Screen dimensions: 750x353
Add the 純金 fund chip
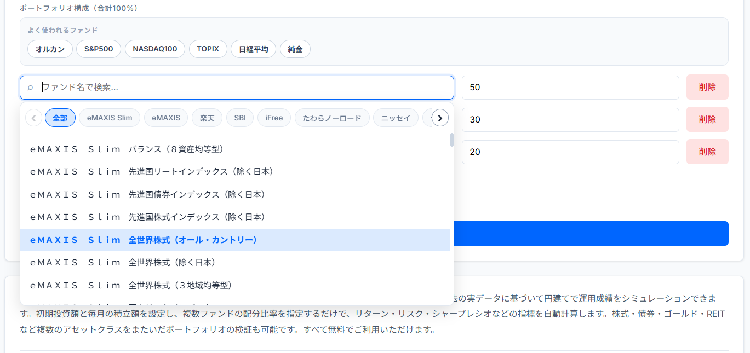pyautogui.click(x=295, y=49)
